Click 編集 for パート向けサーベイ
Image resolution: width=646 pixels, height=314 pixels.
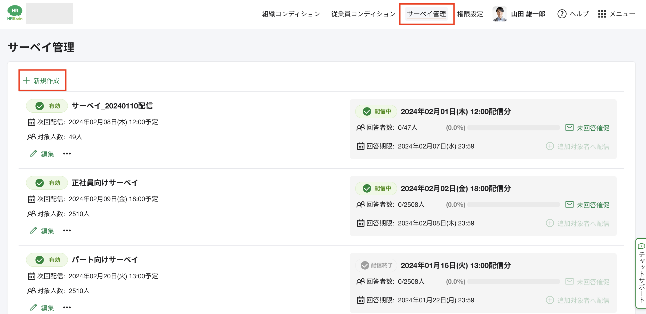click(x=47, y=308)
